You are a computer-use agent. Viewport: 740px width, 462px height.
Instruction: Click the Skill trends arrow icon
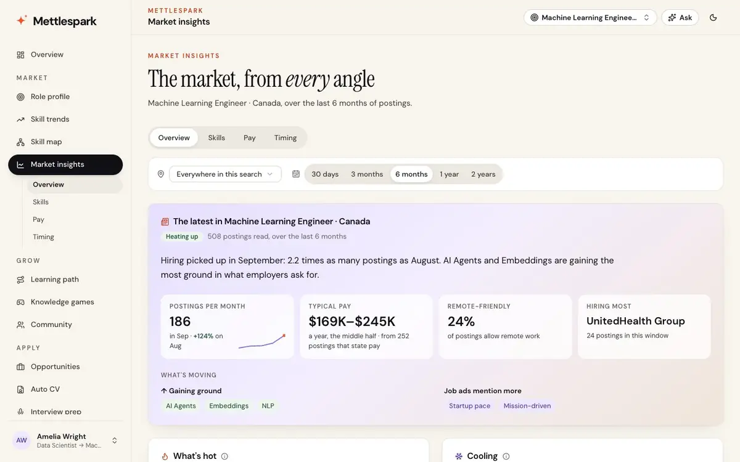[x=20, y=120]
